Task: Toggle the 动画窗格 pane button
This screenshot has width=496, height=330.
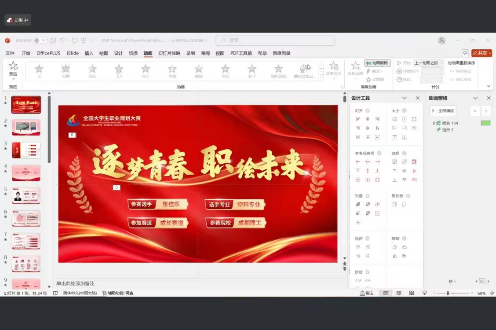Action: 377,63
